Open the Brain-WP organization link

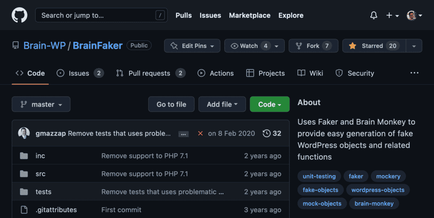coord(45,46)
